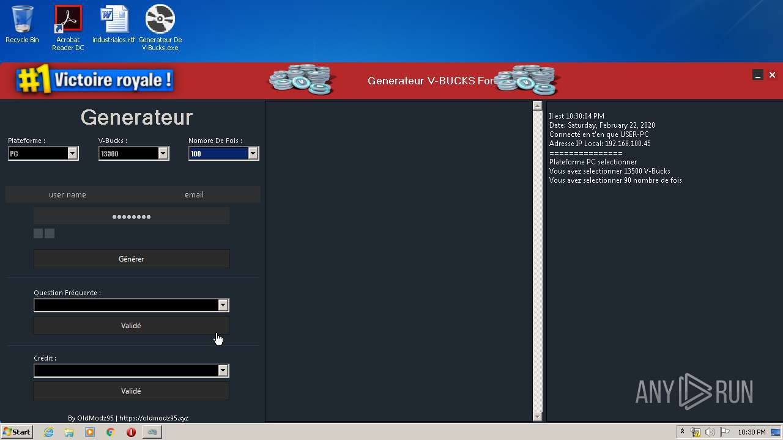Screen dimensions: 783x440
Task: Click the running V-Bucks generator taskbar button
Action: click(152, 432)
